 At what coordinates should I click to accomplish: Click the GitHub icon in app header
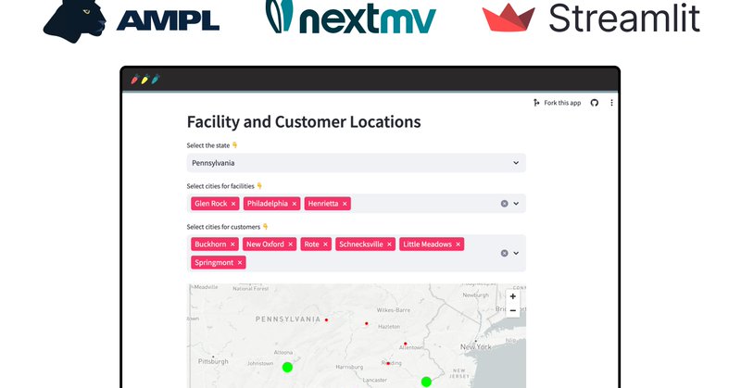coord(595,103)
